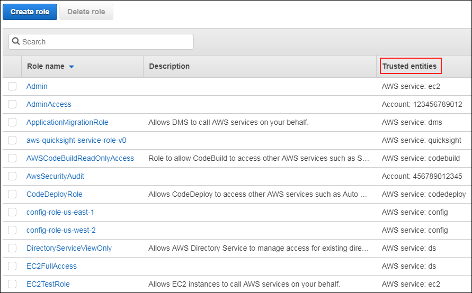Check the config-role-us-west-2 checkbox
The image size is (472, 293).
click(x=12, y=230)
